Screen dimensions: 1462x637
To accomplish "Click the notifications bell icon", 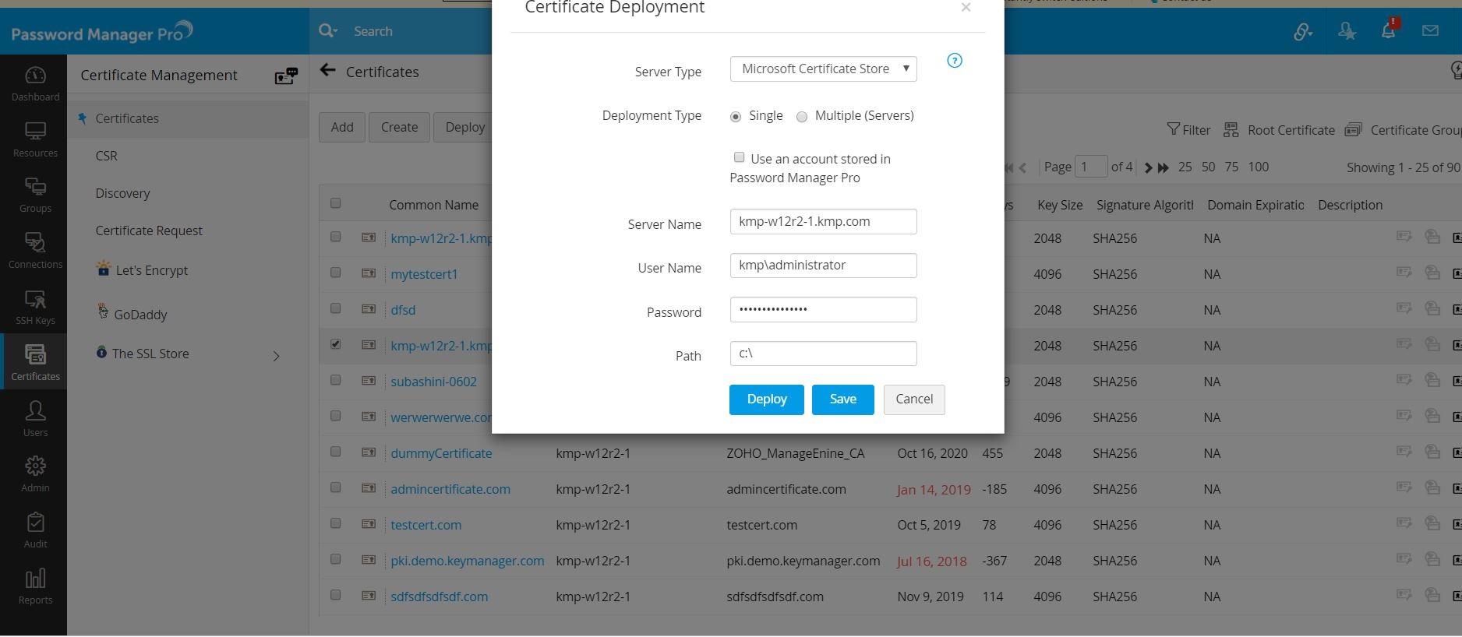I will (1388, 31).
